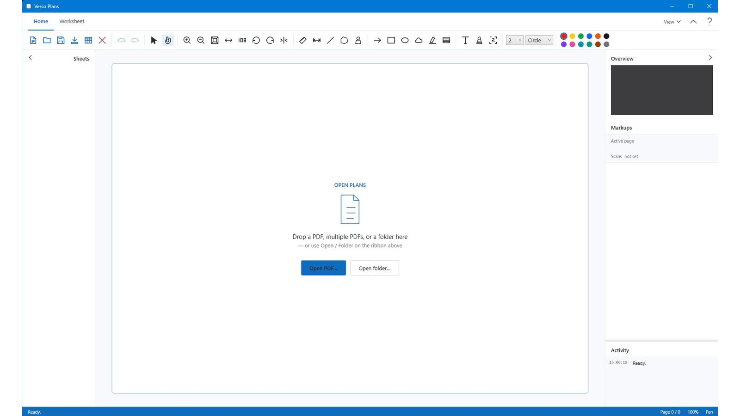Select the Ruler scale tool
Viewport: 740px width, 416px height.
(x=303, y=40)
